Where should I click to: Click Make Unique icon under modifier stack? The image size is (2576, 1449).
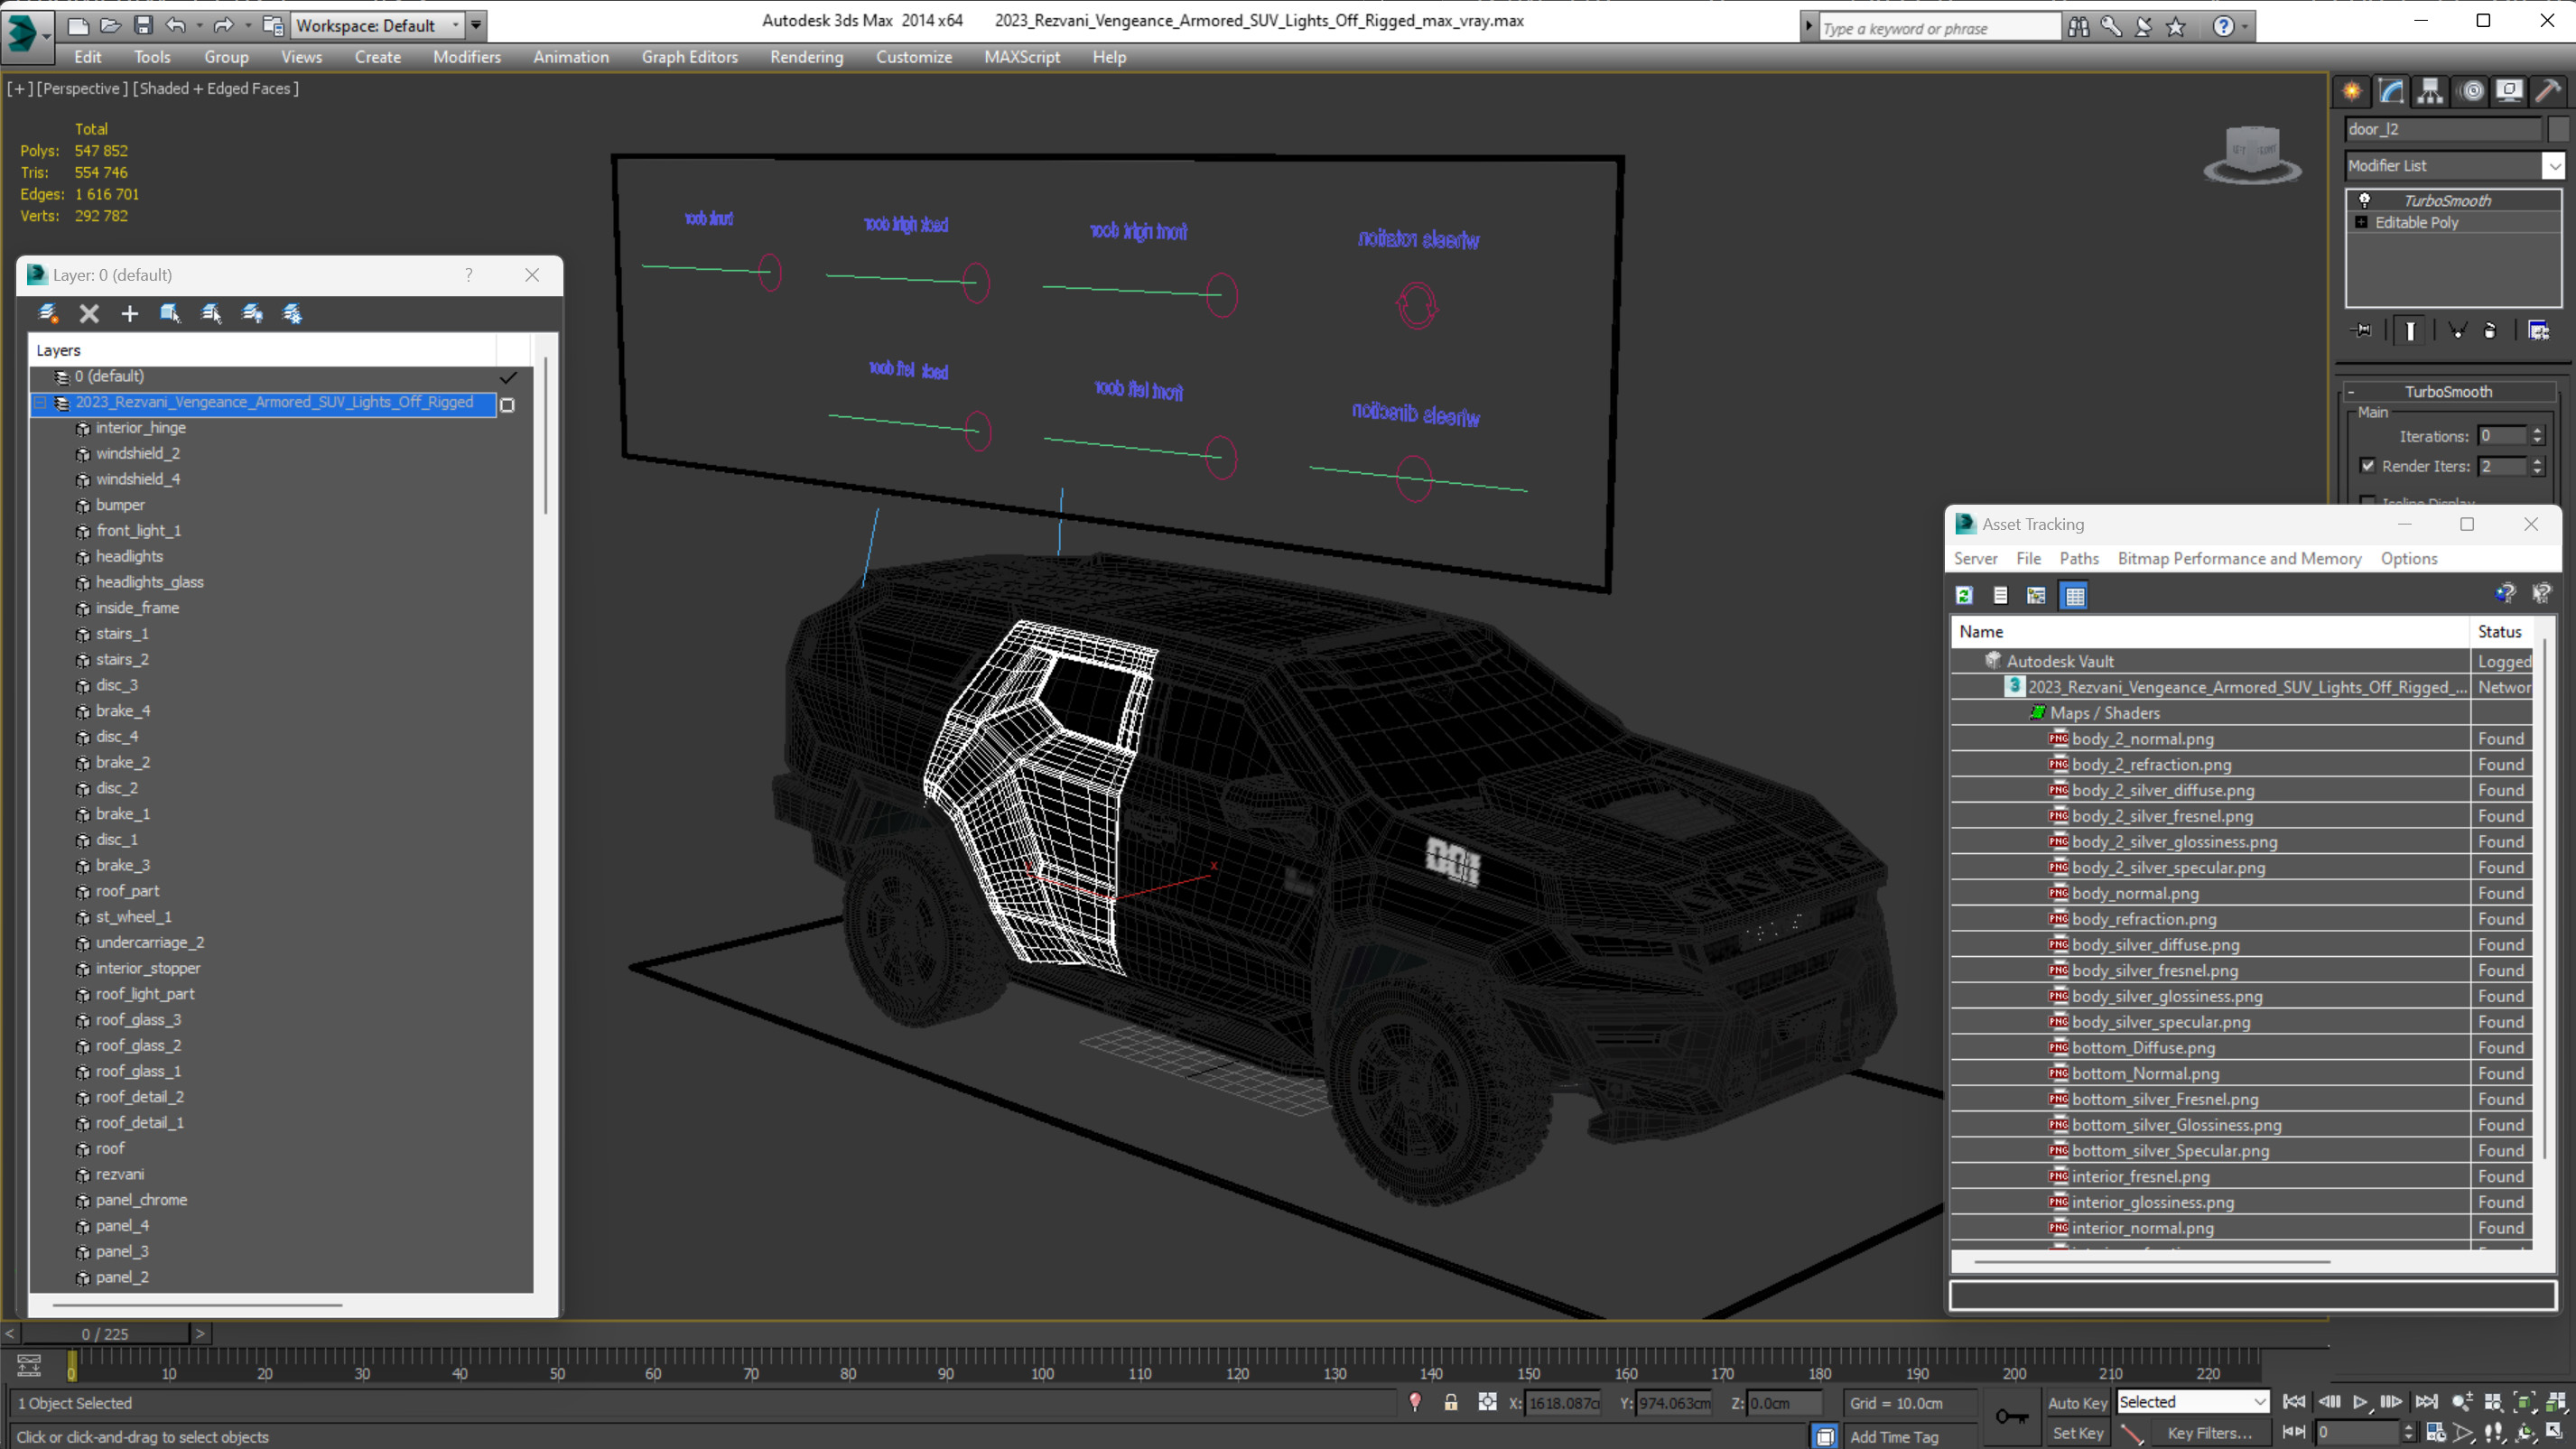(x=2457, y=331)
